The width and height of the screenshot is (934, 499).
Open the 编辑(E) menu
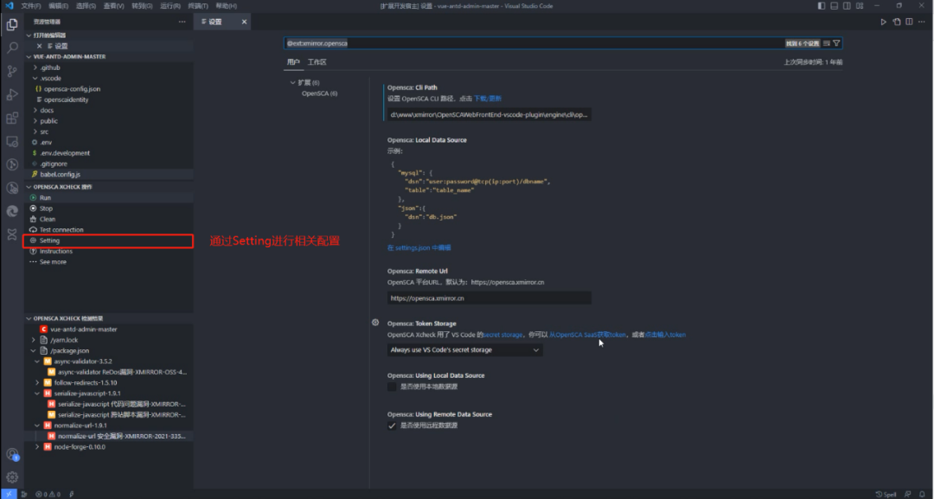[59, 6]
